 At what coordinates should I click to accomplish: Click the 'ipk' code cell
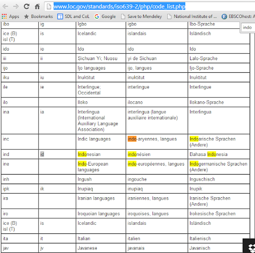pos(20,189)
